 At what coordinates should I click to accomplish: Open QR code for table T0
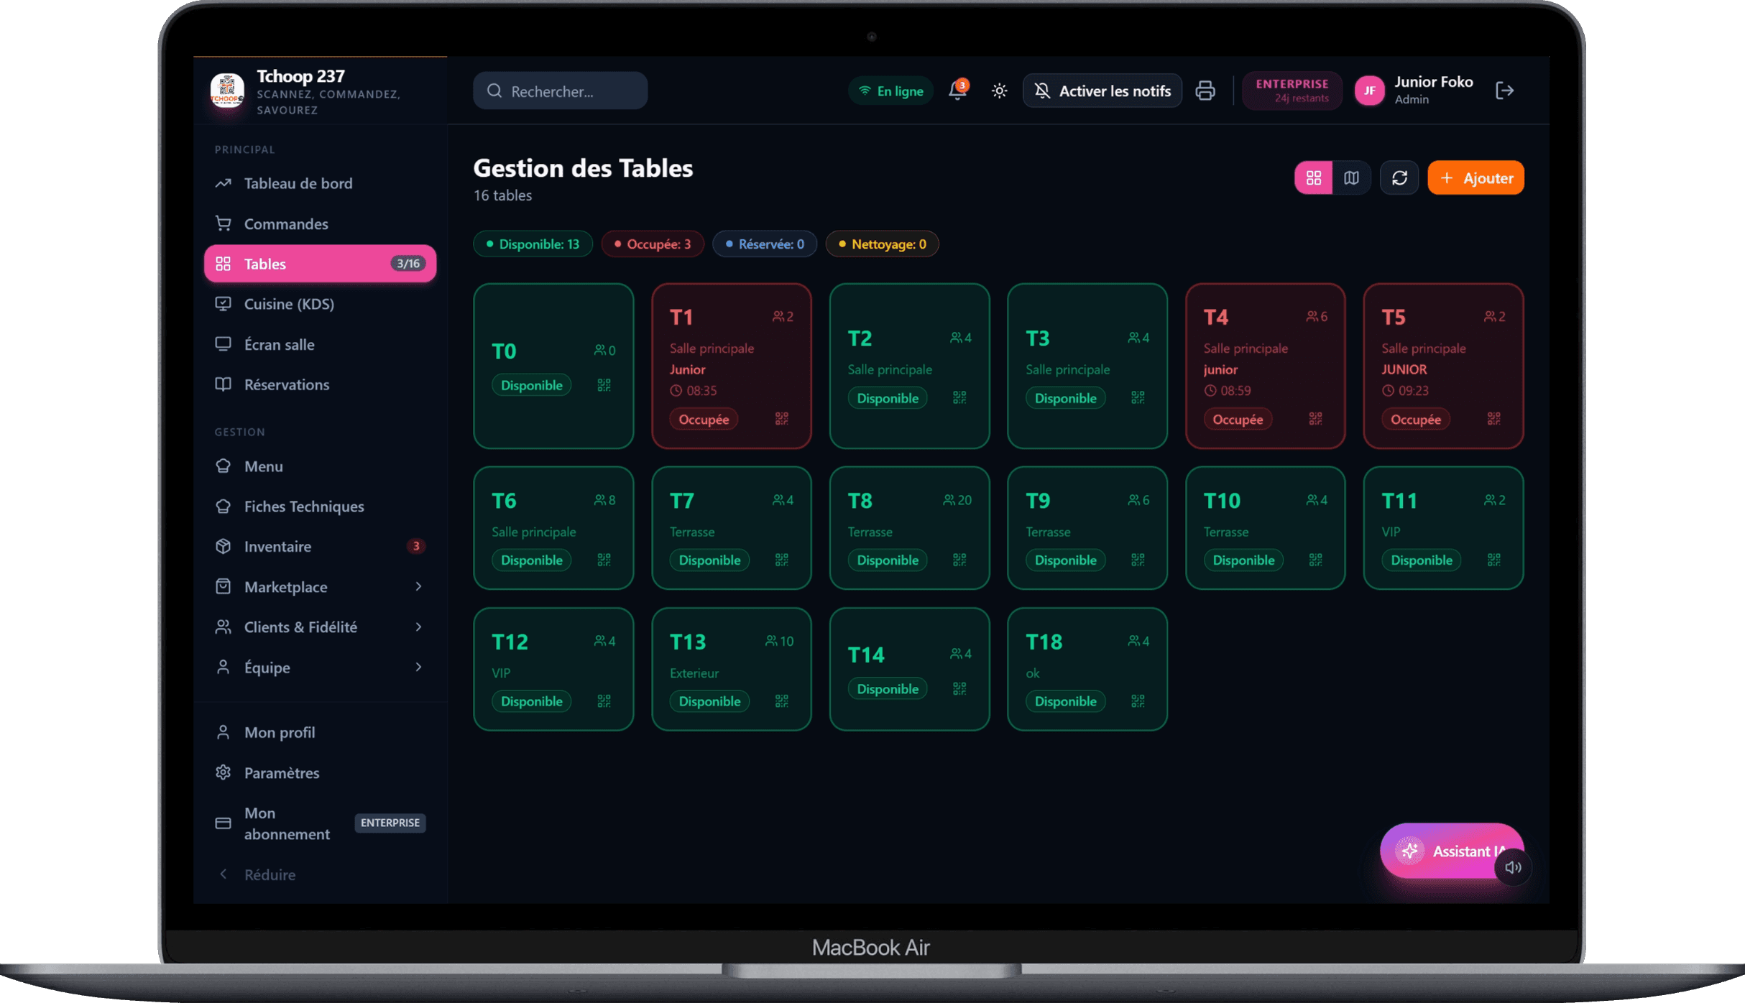pos(604,385)
